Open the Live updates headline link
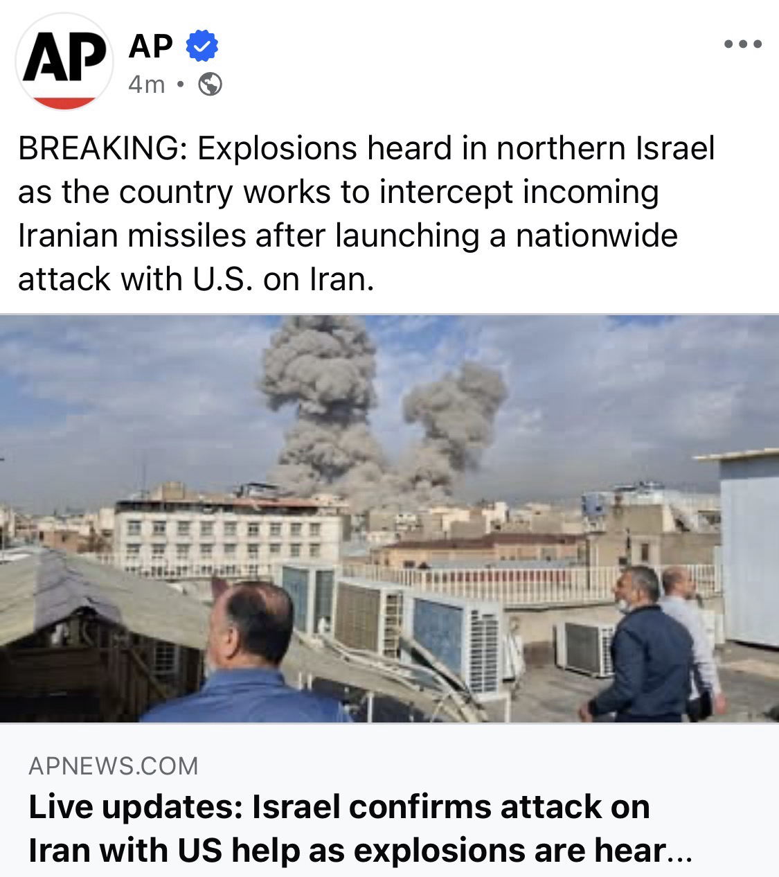 360,829
